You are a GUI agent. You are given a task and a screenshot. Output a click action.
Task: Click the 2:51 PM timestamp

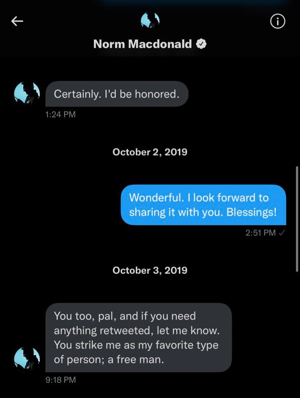(261, 233)
